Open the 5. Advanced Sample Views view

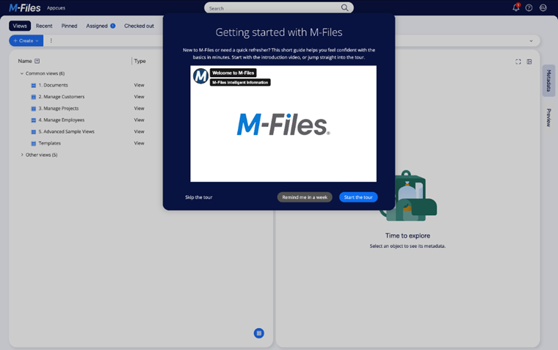coord(67,131)
